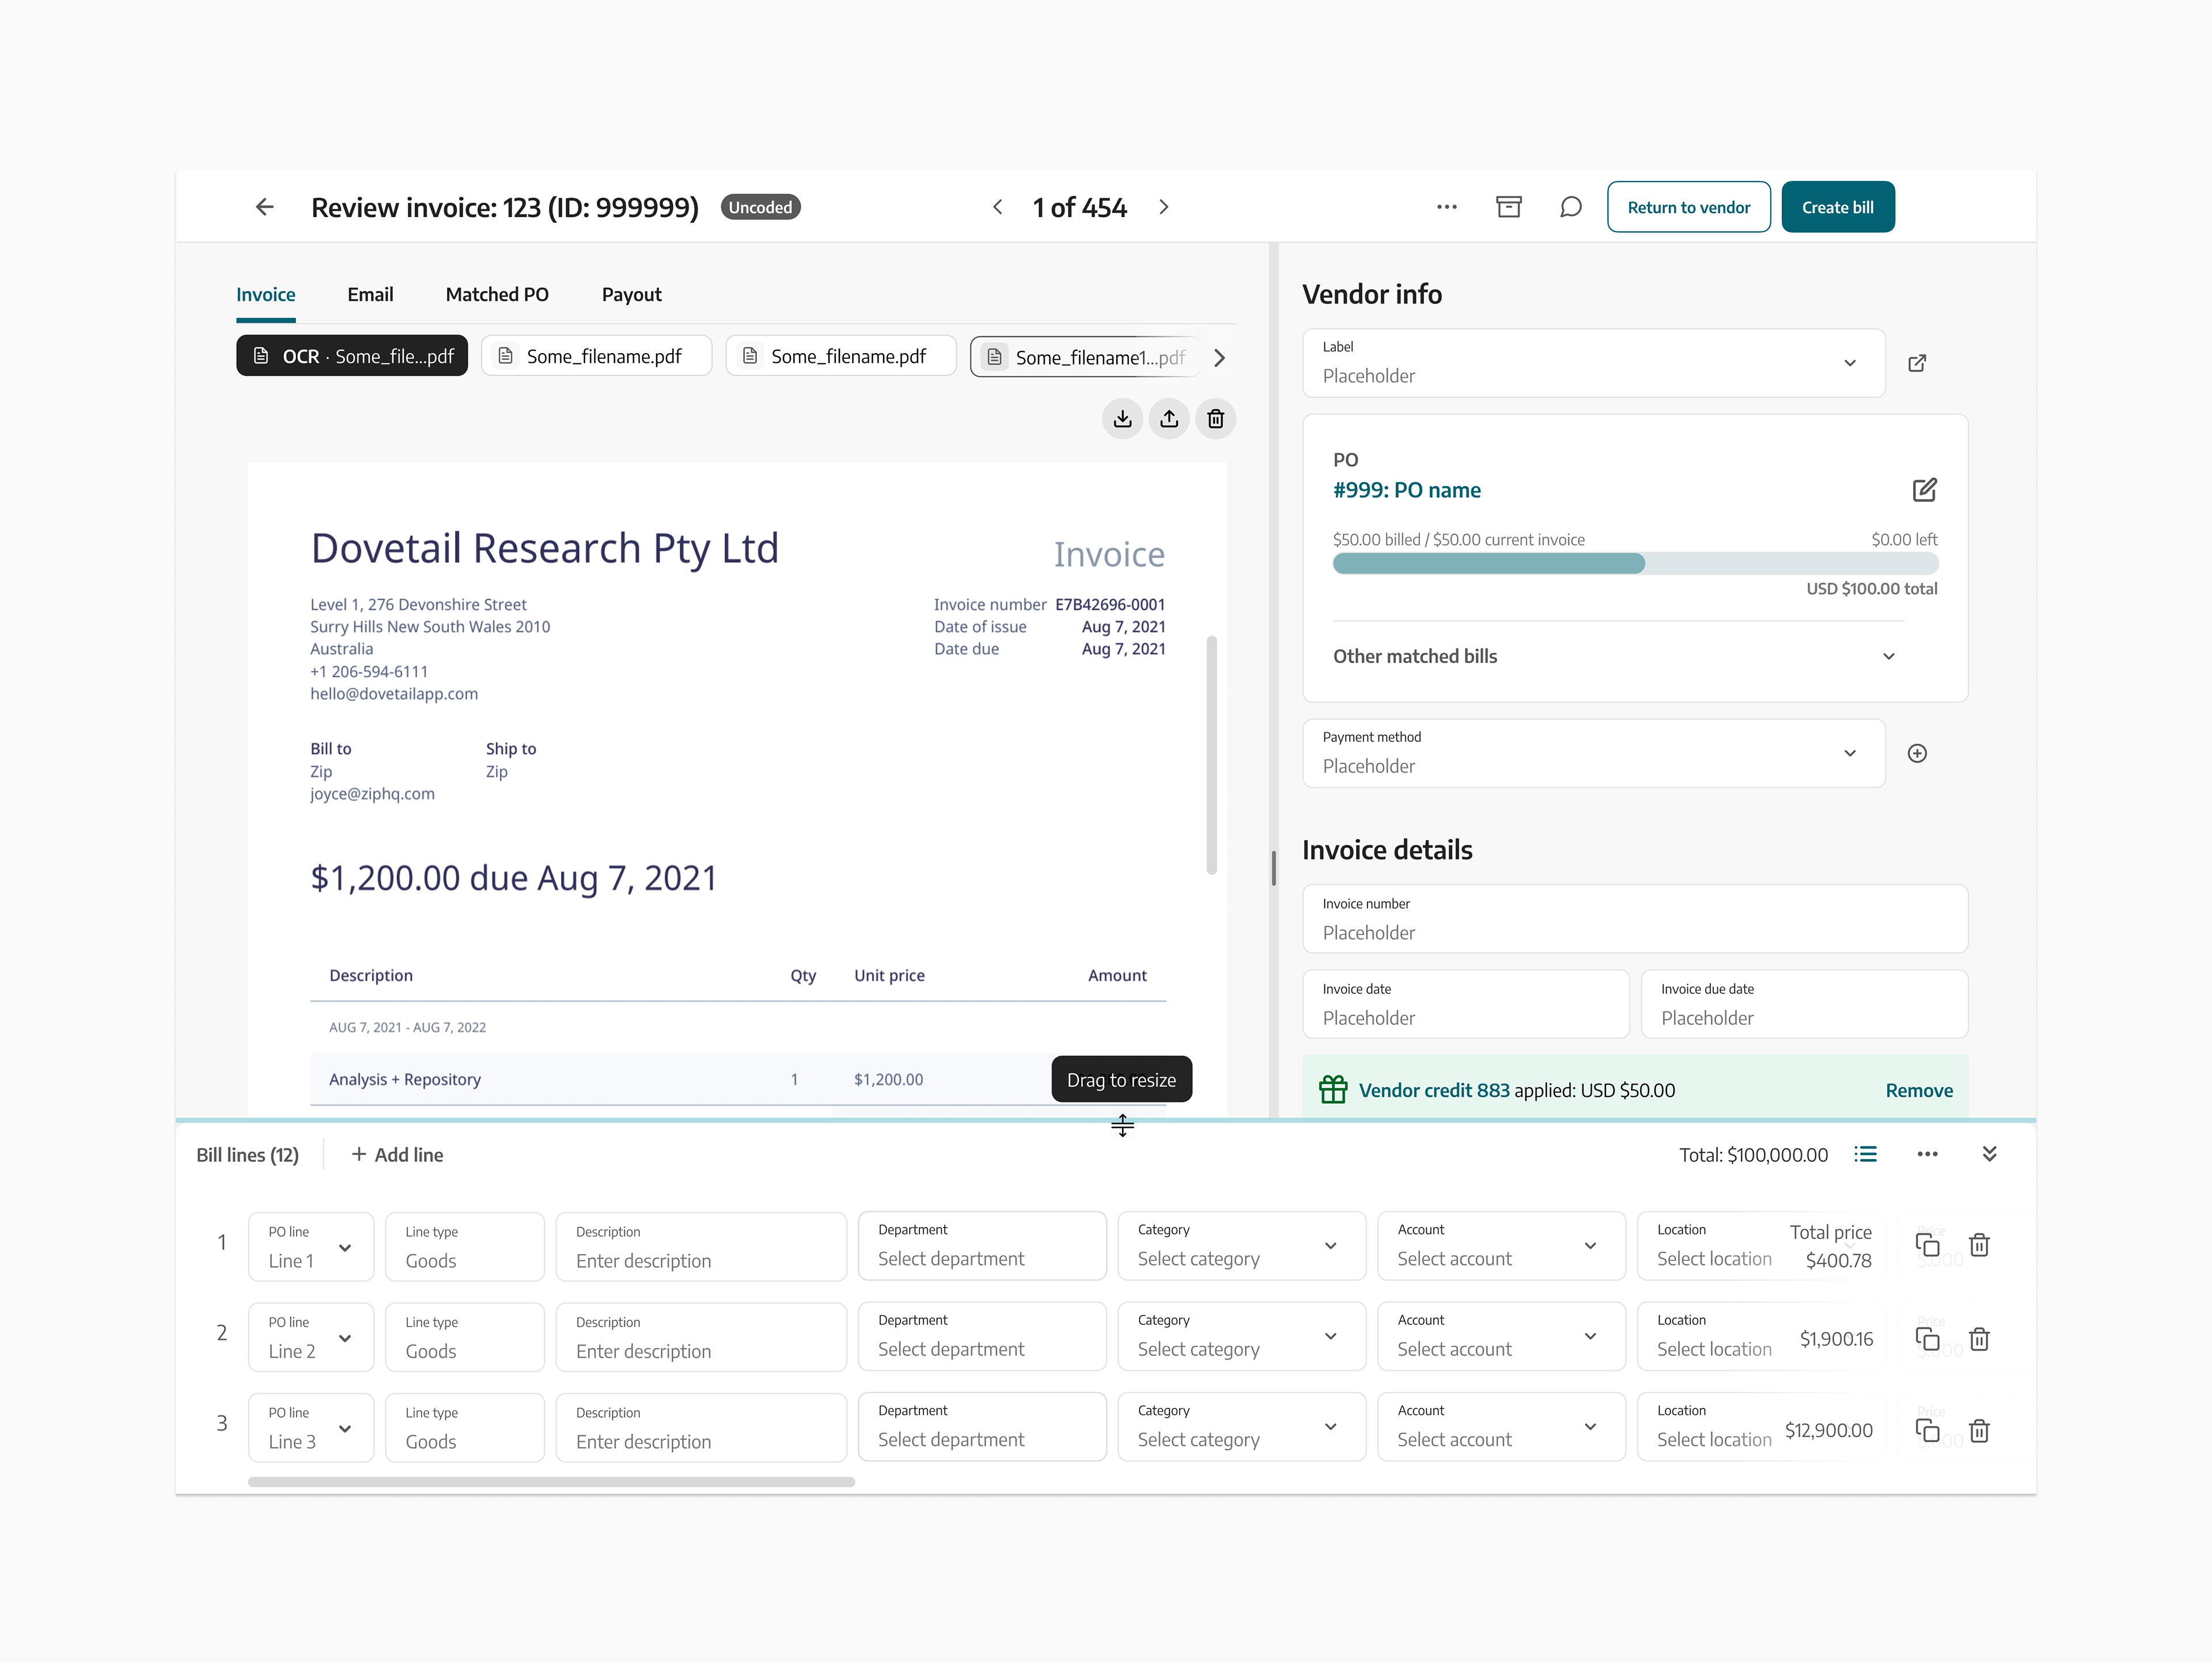Delete bill line 2
The width and height of the screenshot is (2212, 1663).
(x=1979, y=1339)
